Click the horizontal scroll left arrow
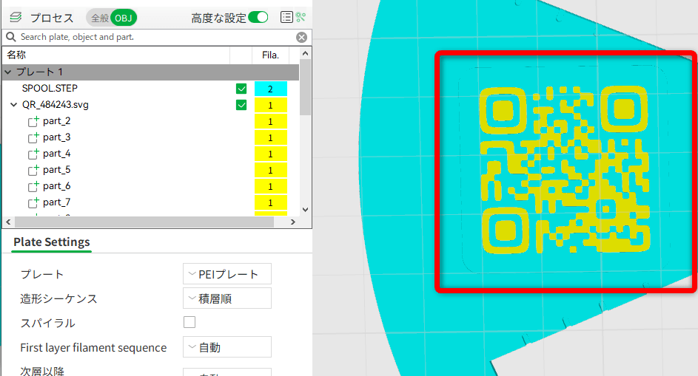The image size is (698, 376). [x=8, y=222]
